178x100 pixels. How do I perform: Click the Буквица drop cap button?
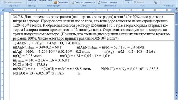point(139,2)
